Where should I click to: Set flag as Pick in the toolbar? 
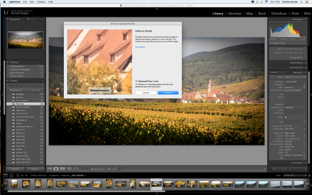(x=83, y=169)
